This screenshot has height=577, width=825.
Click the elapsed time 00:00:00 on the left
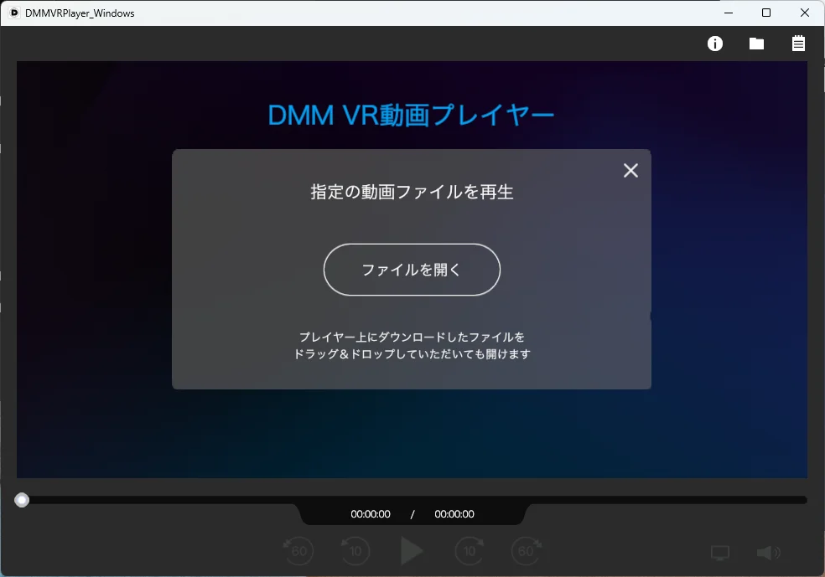point(371,514)
